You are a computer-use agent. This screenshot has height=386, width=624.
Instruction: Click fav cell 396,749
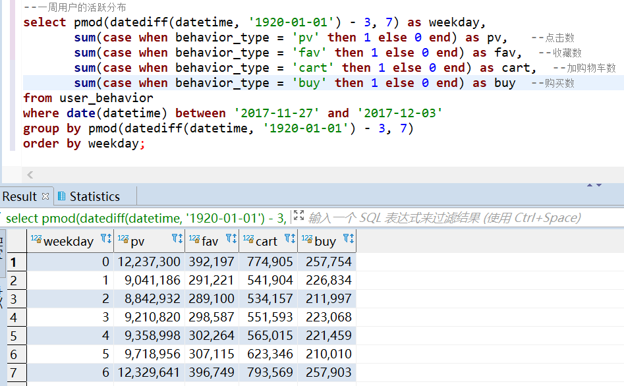click(x=212, y=372)
